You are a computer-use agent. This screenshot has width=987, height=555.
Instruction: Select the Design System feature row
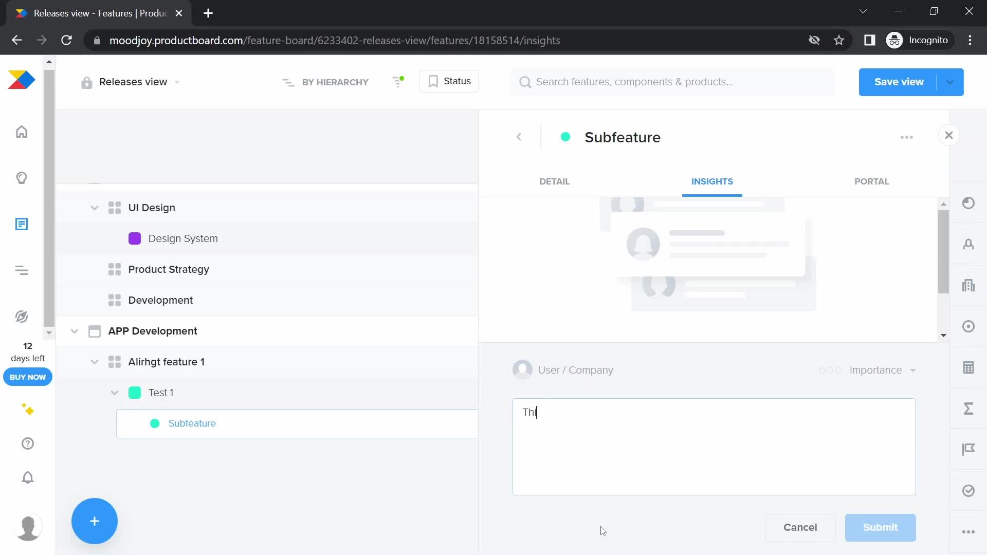tap(267, 238)
